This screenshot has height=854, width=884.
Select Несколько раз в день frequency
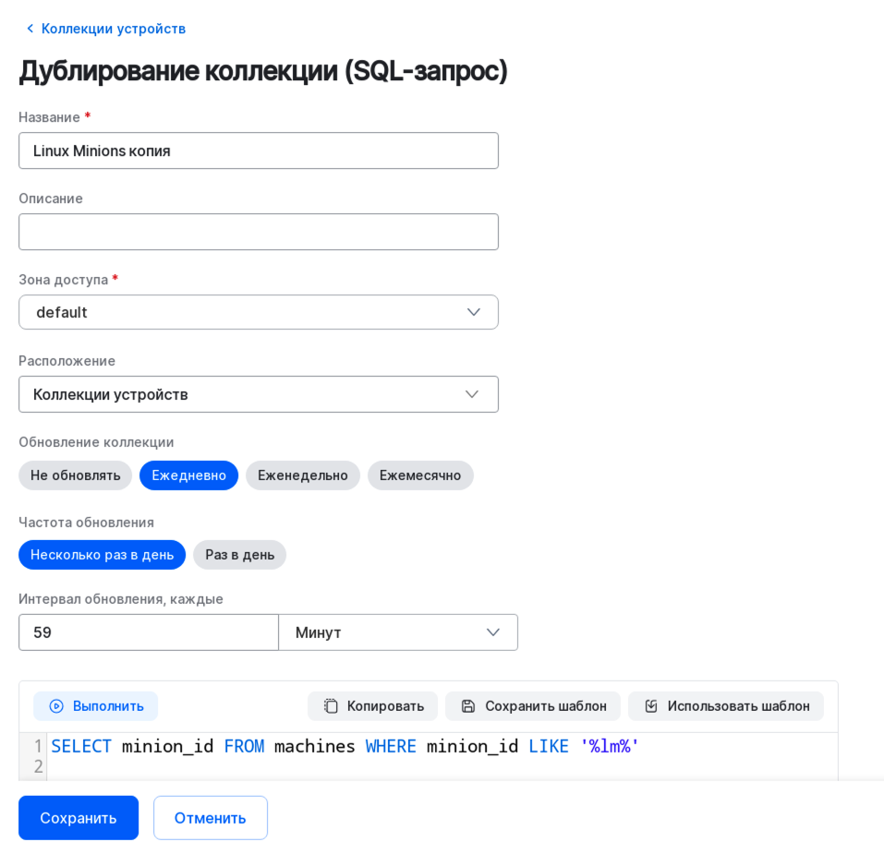pyautogui.click(x=102, y=555)
